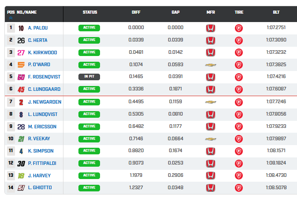Screen dimensions: 297x198
Task: Click F. Rosenqvist's In Pit status badge
Action: coord(89,77)
